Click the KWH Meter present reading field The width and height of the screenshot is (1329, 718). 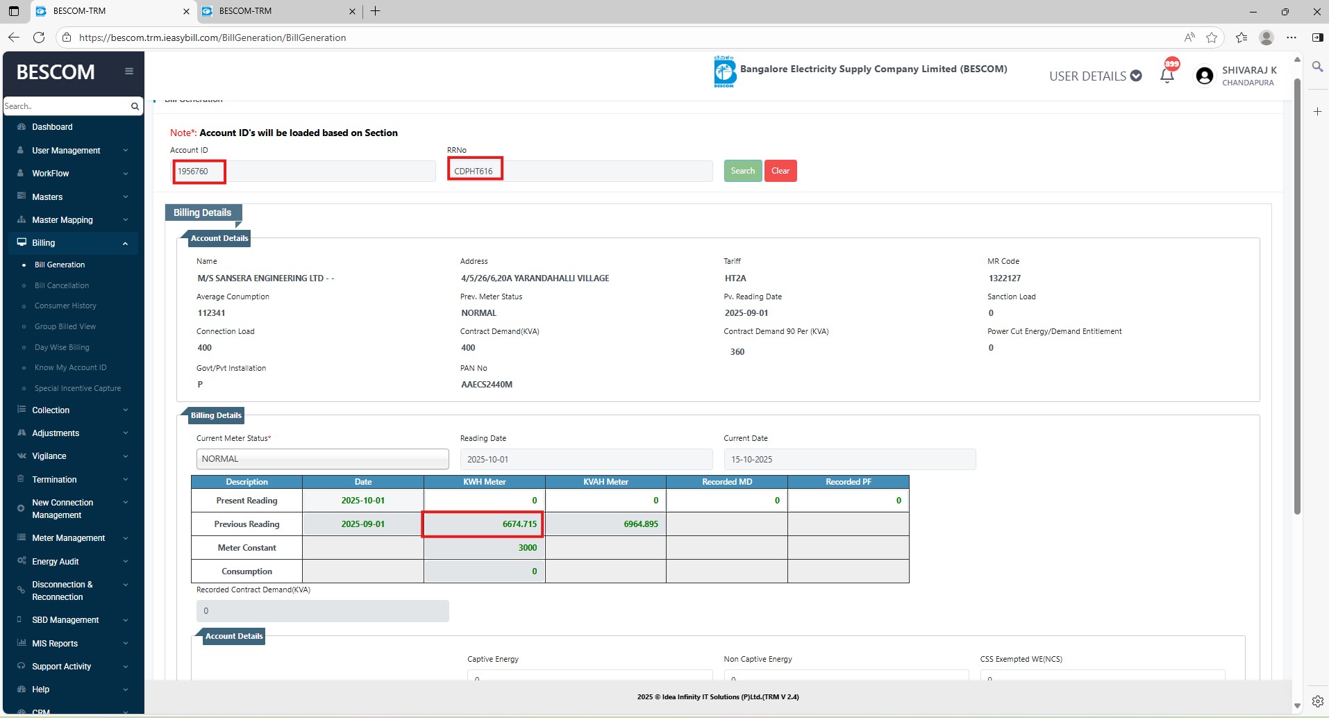(484, 501)
